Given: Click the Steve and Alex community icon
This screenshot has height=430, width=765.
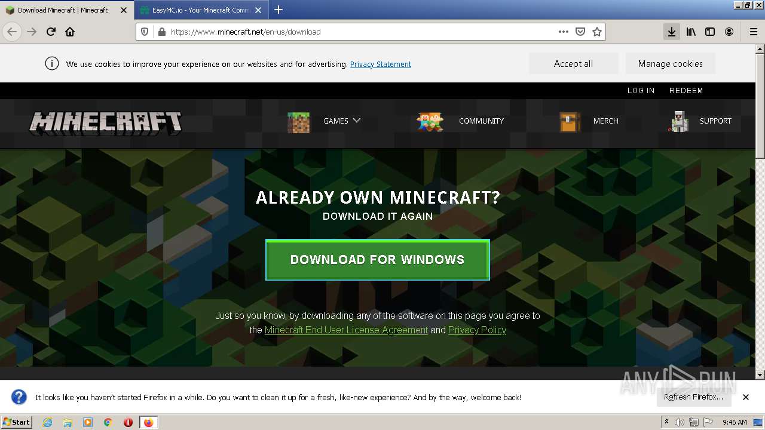Looking at the screenshot, I should pyautogui.click(x=430, y=121).
